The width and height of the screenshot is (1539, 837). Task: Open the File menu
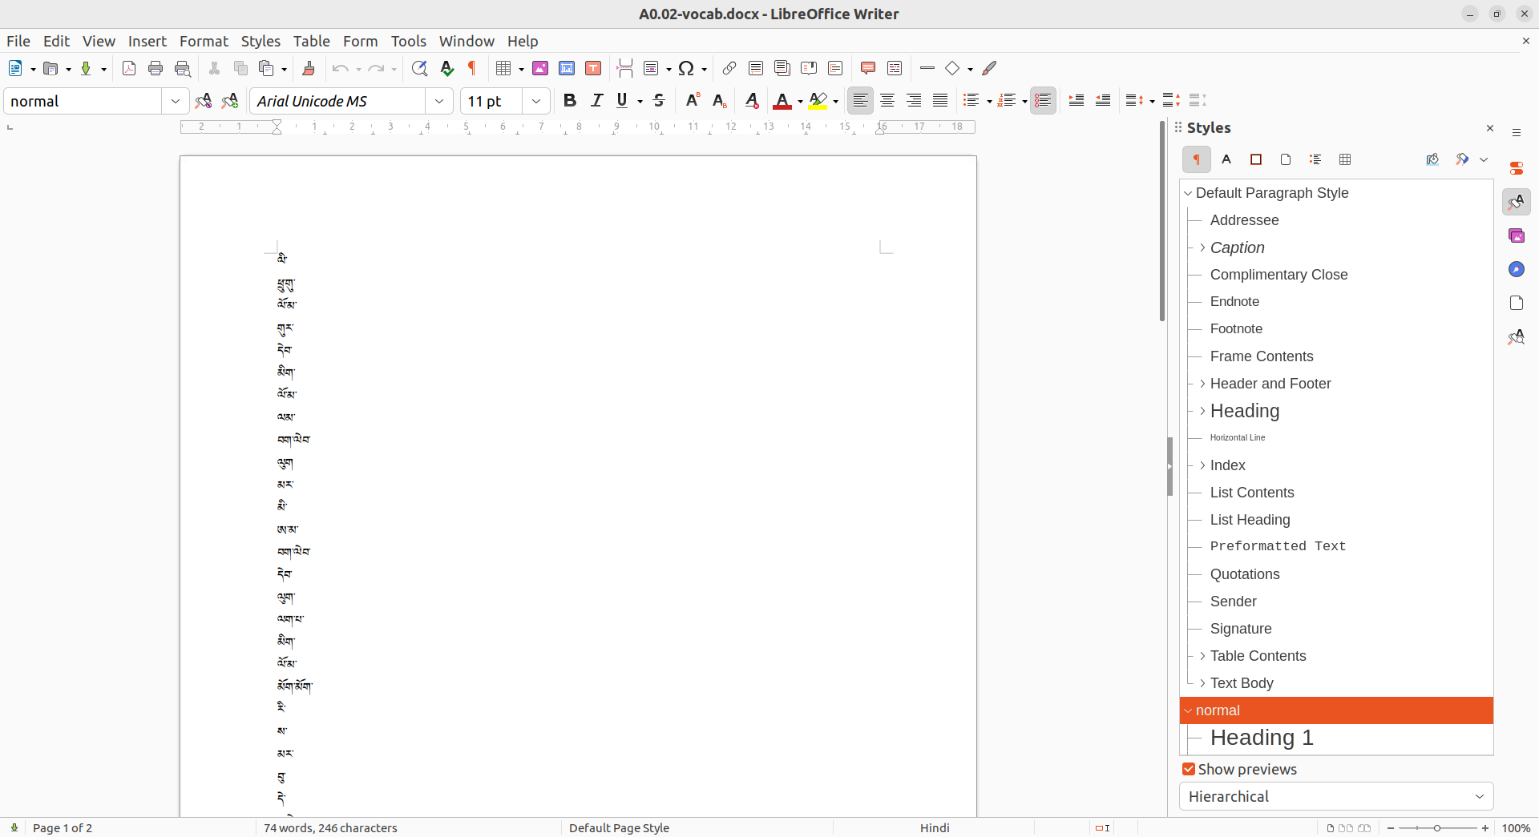18,41
